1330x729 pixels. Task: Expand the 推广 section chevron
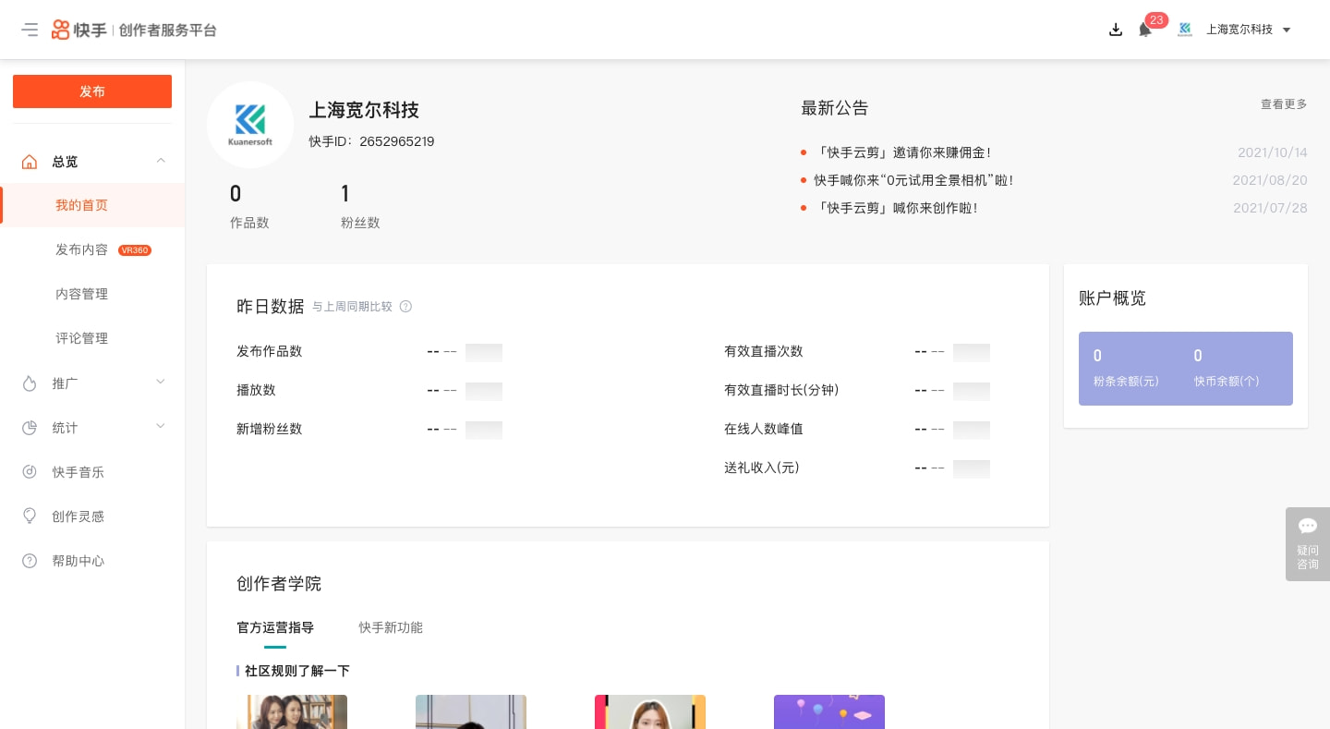coord(161,382)
